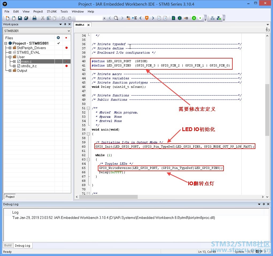This screenshot has height=256, width=273.
Task: Open the Project menu
Action: [38, 11]
